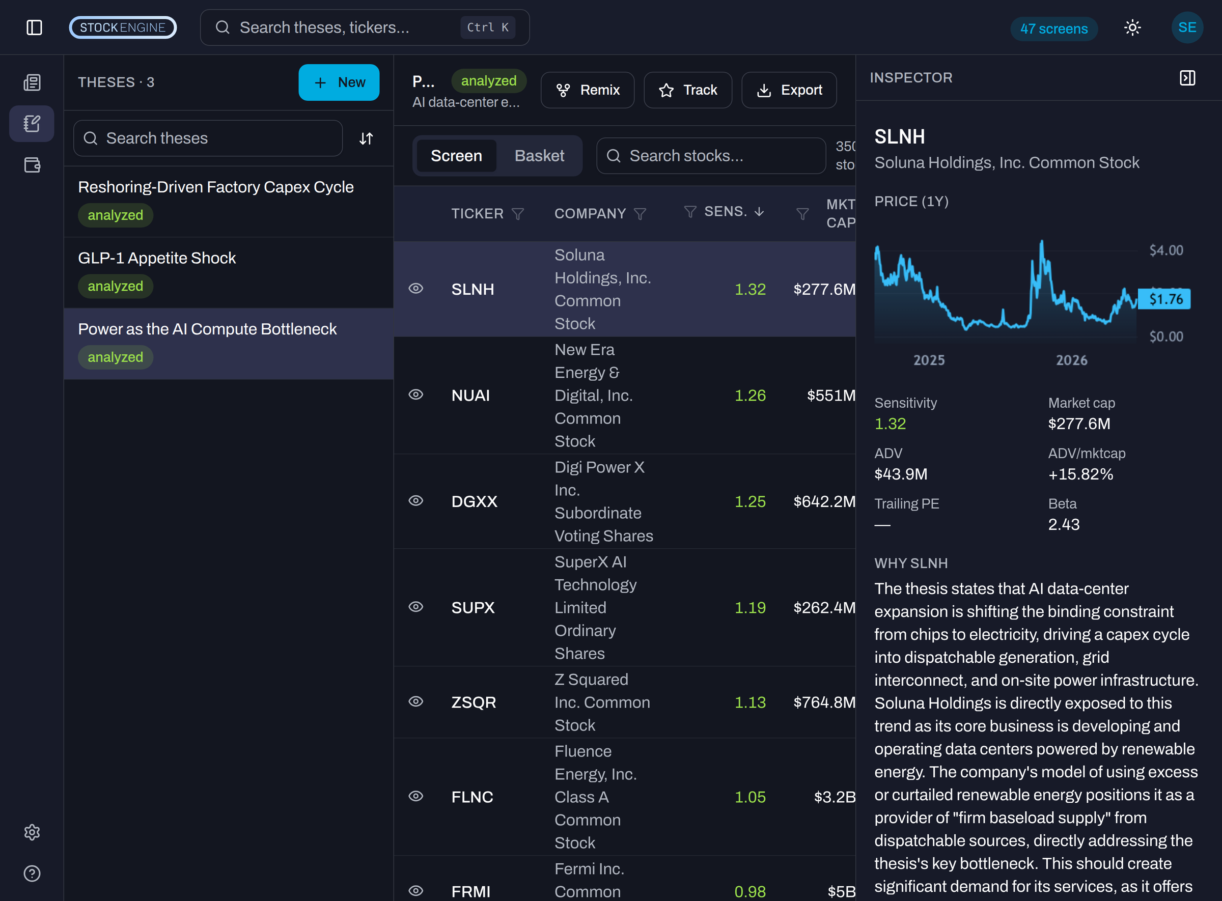Click the sort theses arrows icon
The width and height of the screenshot is (1222, 901).
click(366, 138)
